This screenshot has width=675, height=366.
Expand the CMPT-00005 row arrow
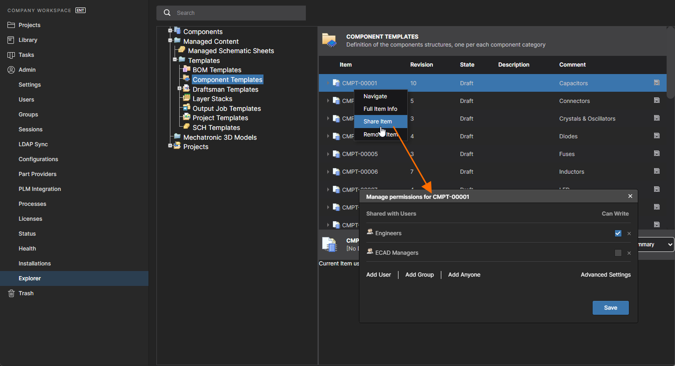pyautogui.click(x=328, y=154)
